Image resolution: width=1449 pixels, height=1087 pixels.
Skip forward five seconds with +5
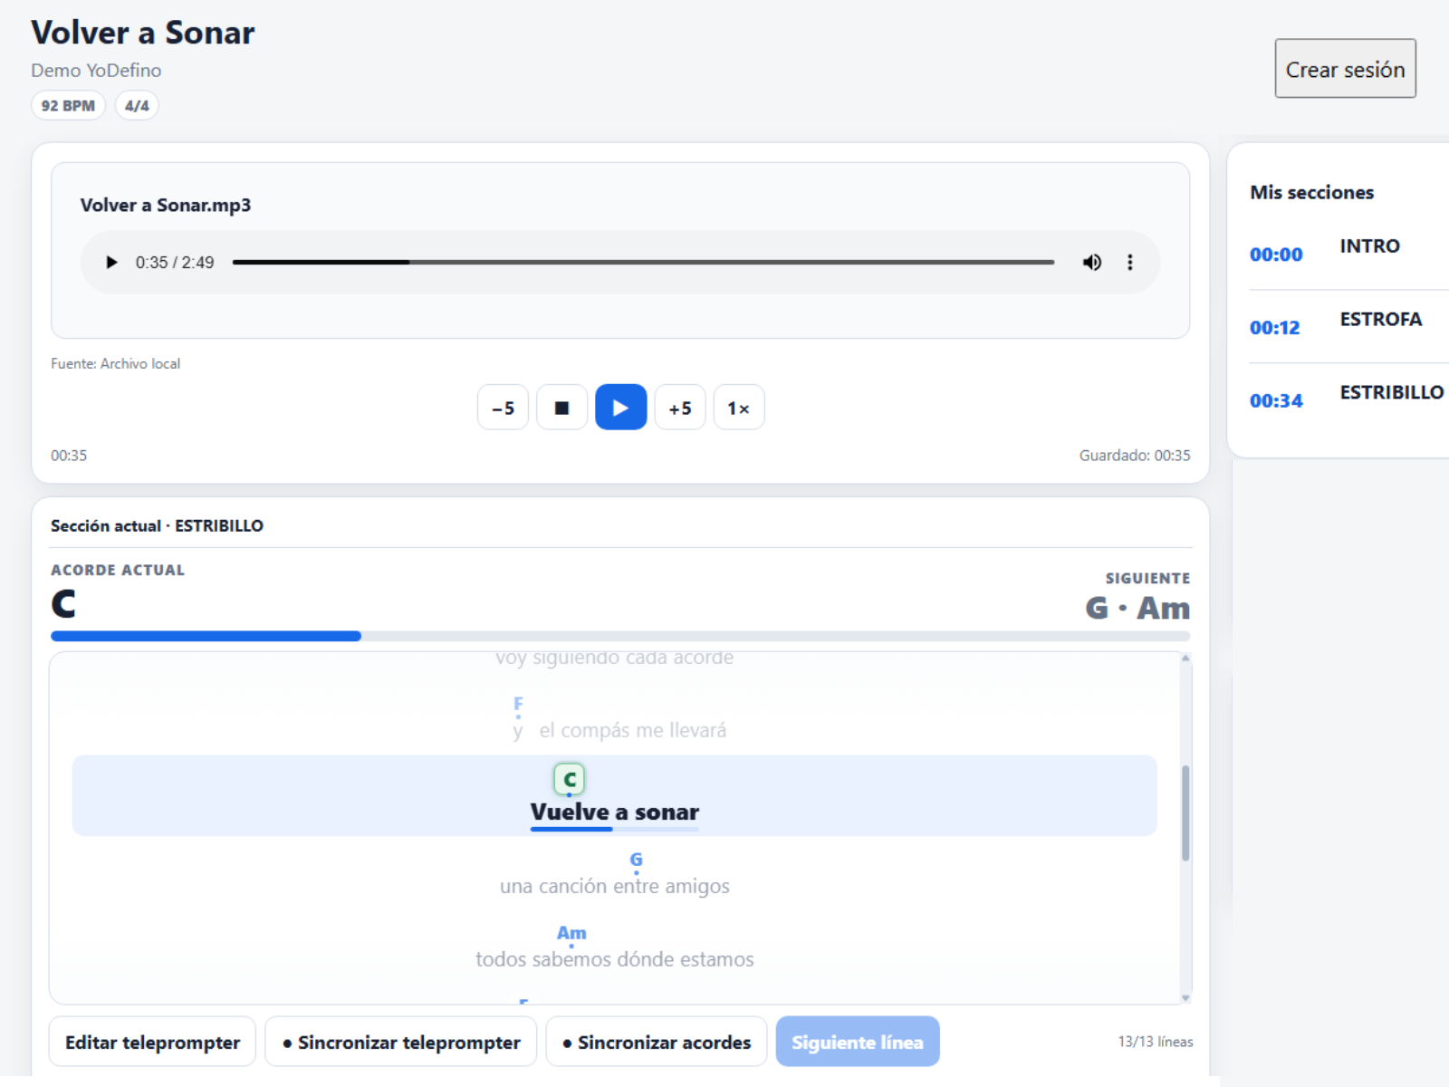[680, 408]
